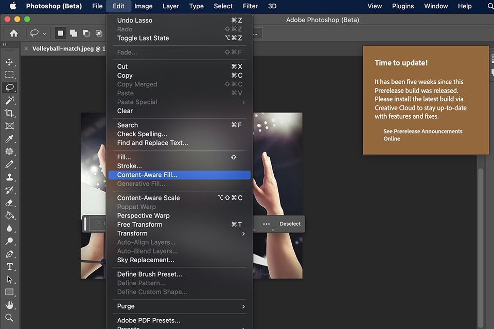This screenshot has height=329, width=494.
Task: Open See Prerelease Announcements Online link
Action: pos(422,135)
